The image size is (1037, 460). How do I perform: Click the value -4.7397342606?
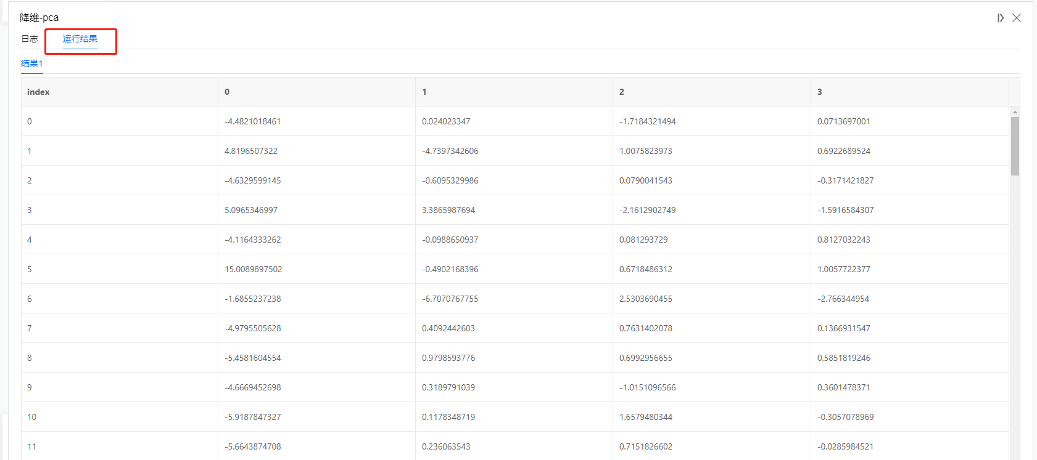point(450,151)
